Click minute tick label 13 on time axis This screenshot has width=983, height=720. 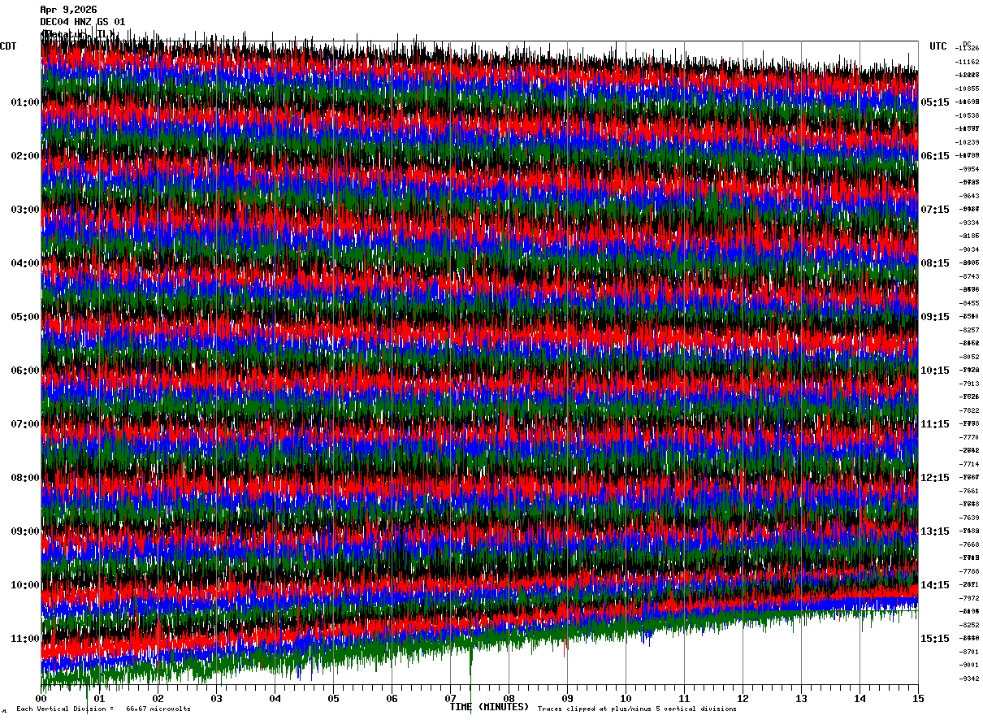802,698
